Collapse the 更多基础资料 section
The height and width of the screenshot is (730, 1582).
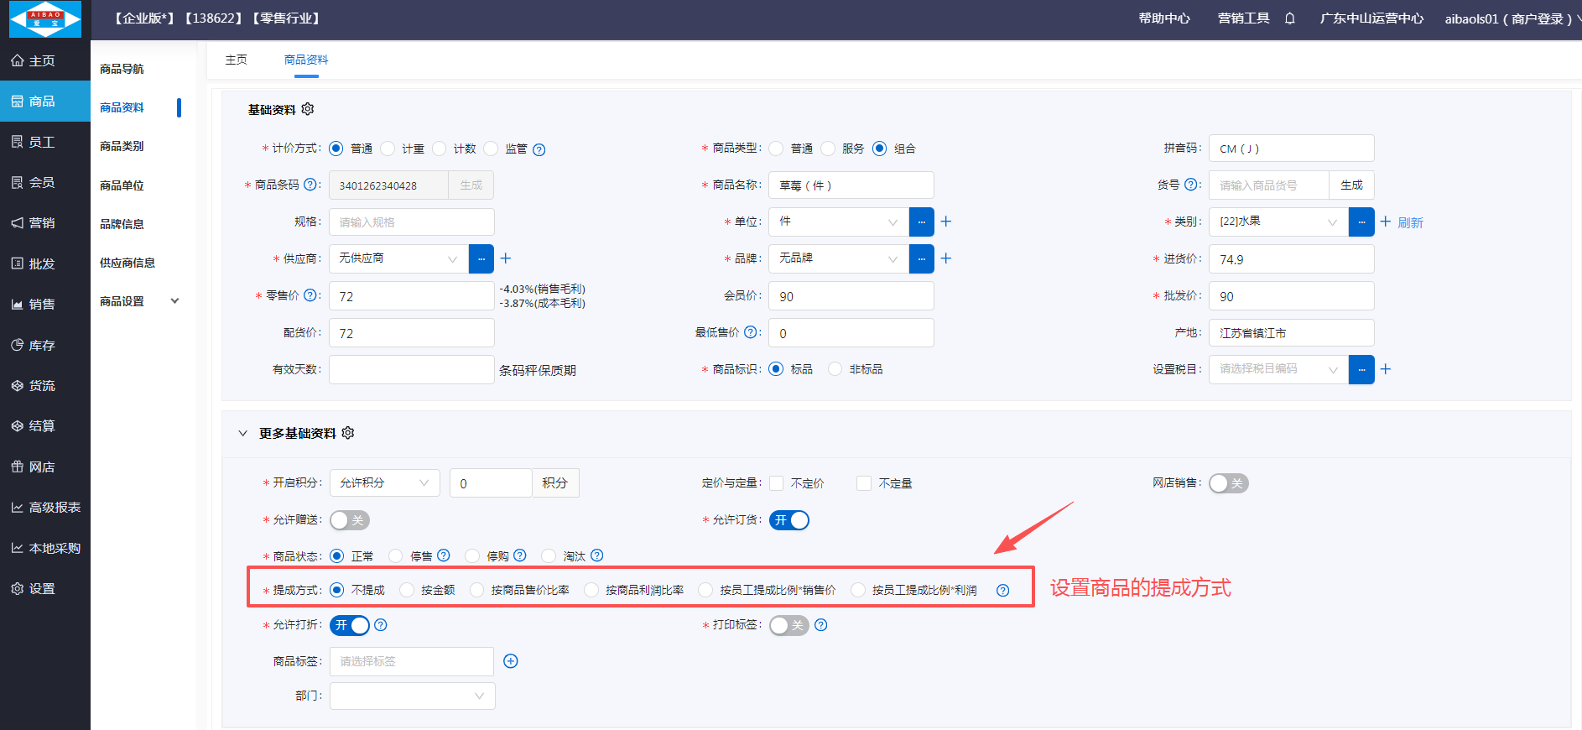pos(243,433)
